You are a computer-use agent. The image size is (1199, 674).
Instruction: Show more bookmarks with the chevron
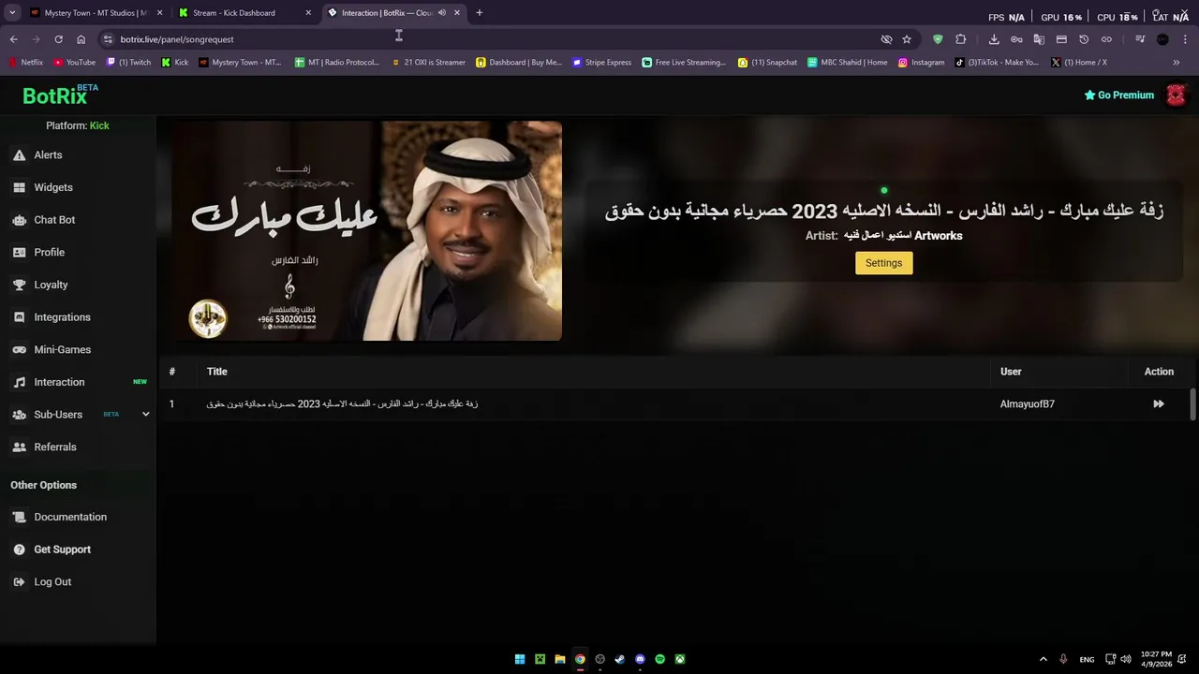(1177, 63)
